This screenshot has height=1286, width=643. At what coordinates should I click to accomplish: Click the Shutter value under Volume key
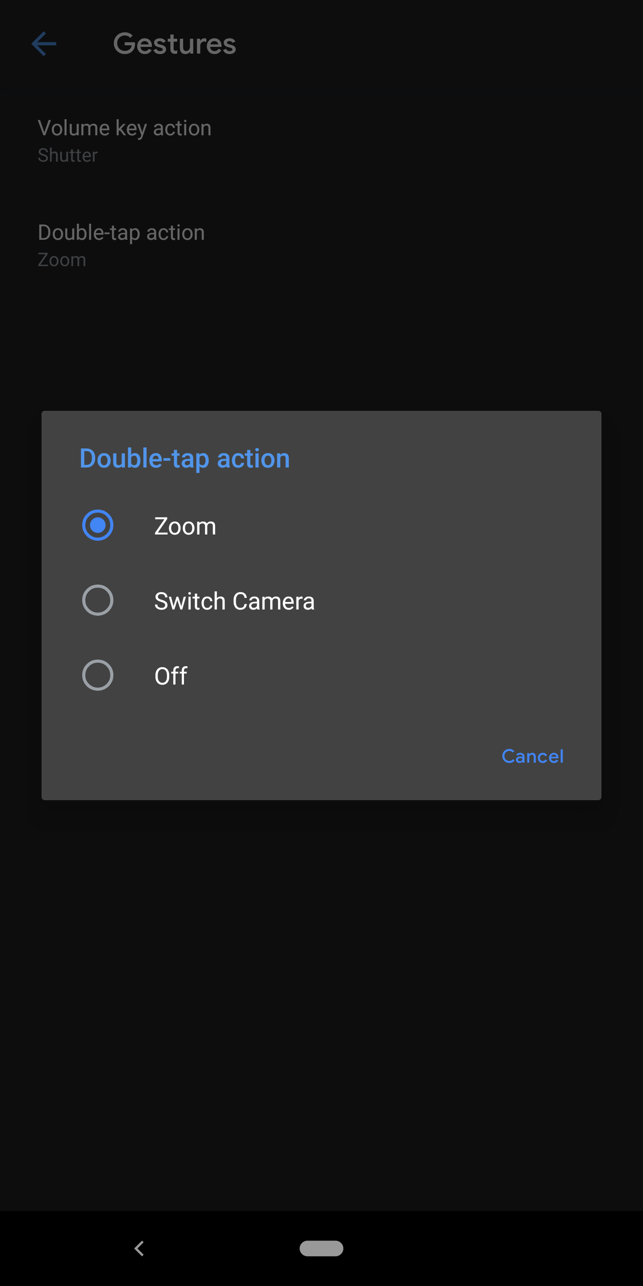67,155
